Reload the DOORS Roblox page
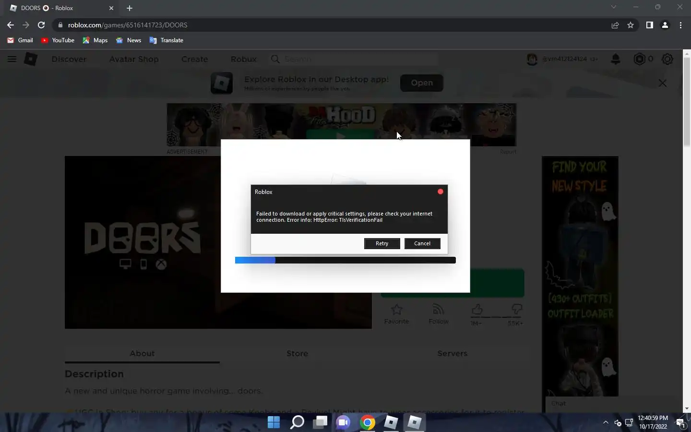 (x=41, y=25)
